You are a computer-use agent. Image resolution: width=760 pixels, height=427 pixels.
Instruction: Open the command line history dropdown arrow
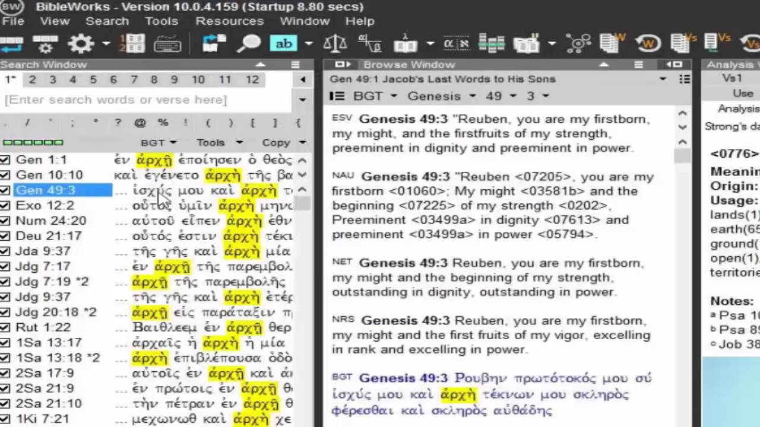coord(302,100)
